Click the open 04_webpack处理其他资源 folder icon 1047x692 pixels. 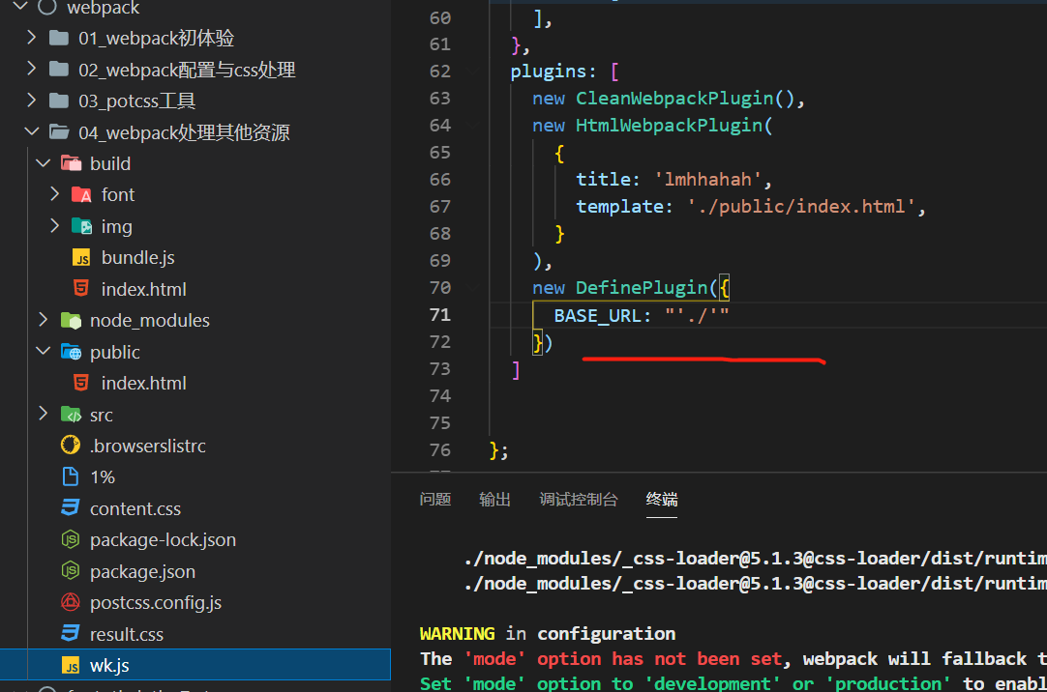(59, 132)
